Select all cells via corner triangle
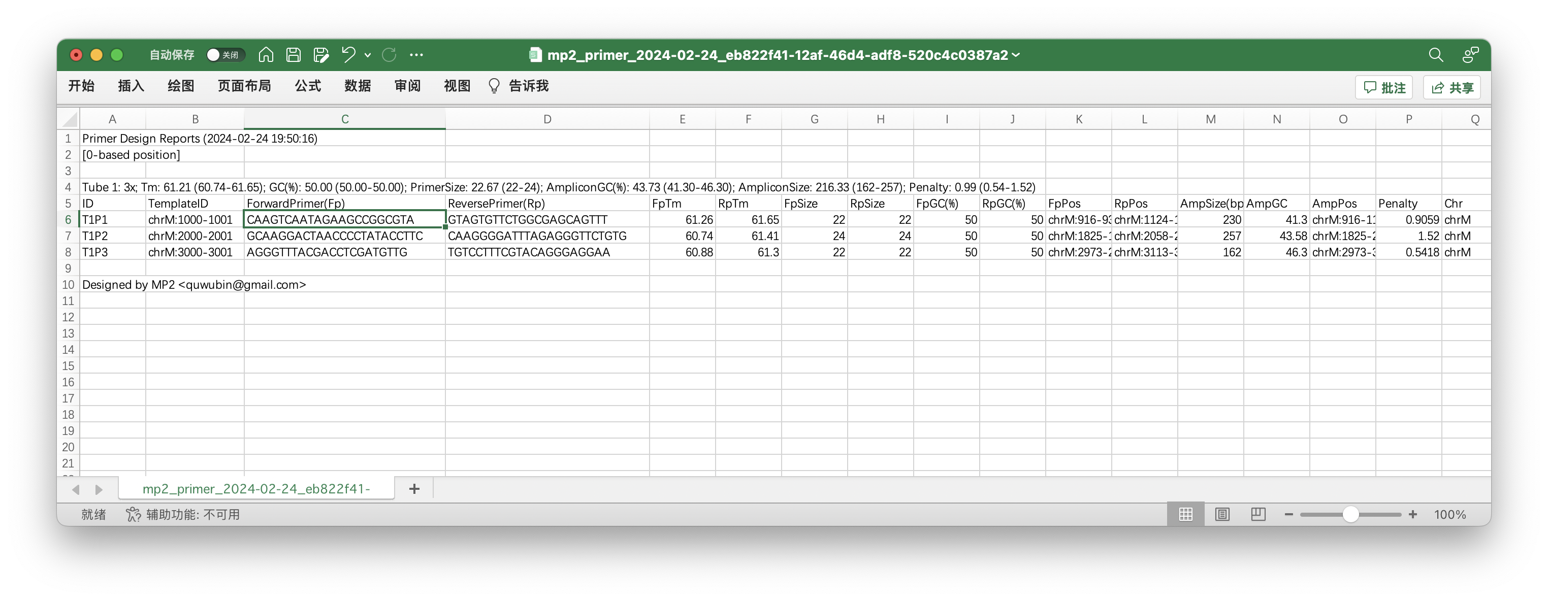 (x=69, y=119)
